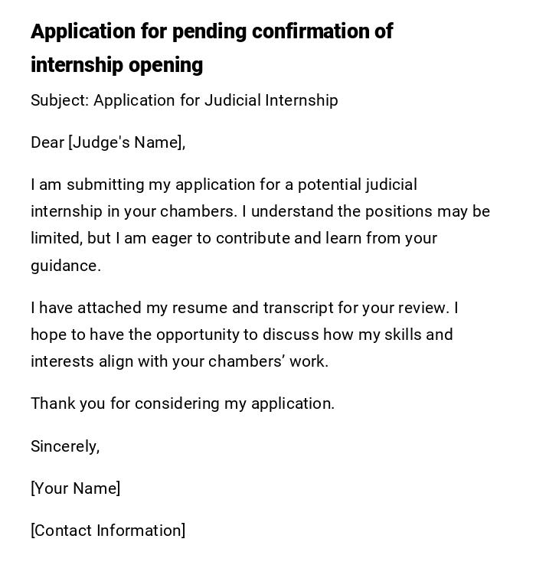Click the word "limited" in the letter body
536x578 pixels.
click(56, 239)
